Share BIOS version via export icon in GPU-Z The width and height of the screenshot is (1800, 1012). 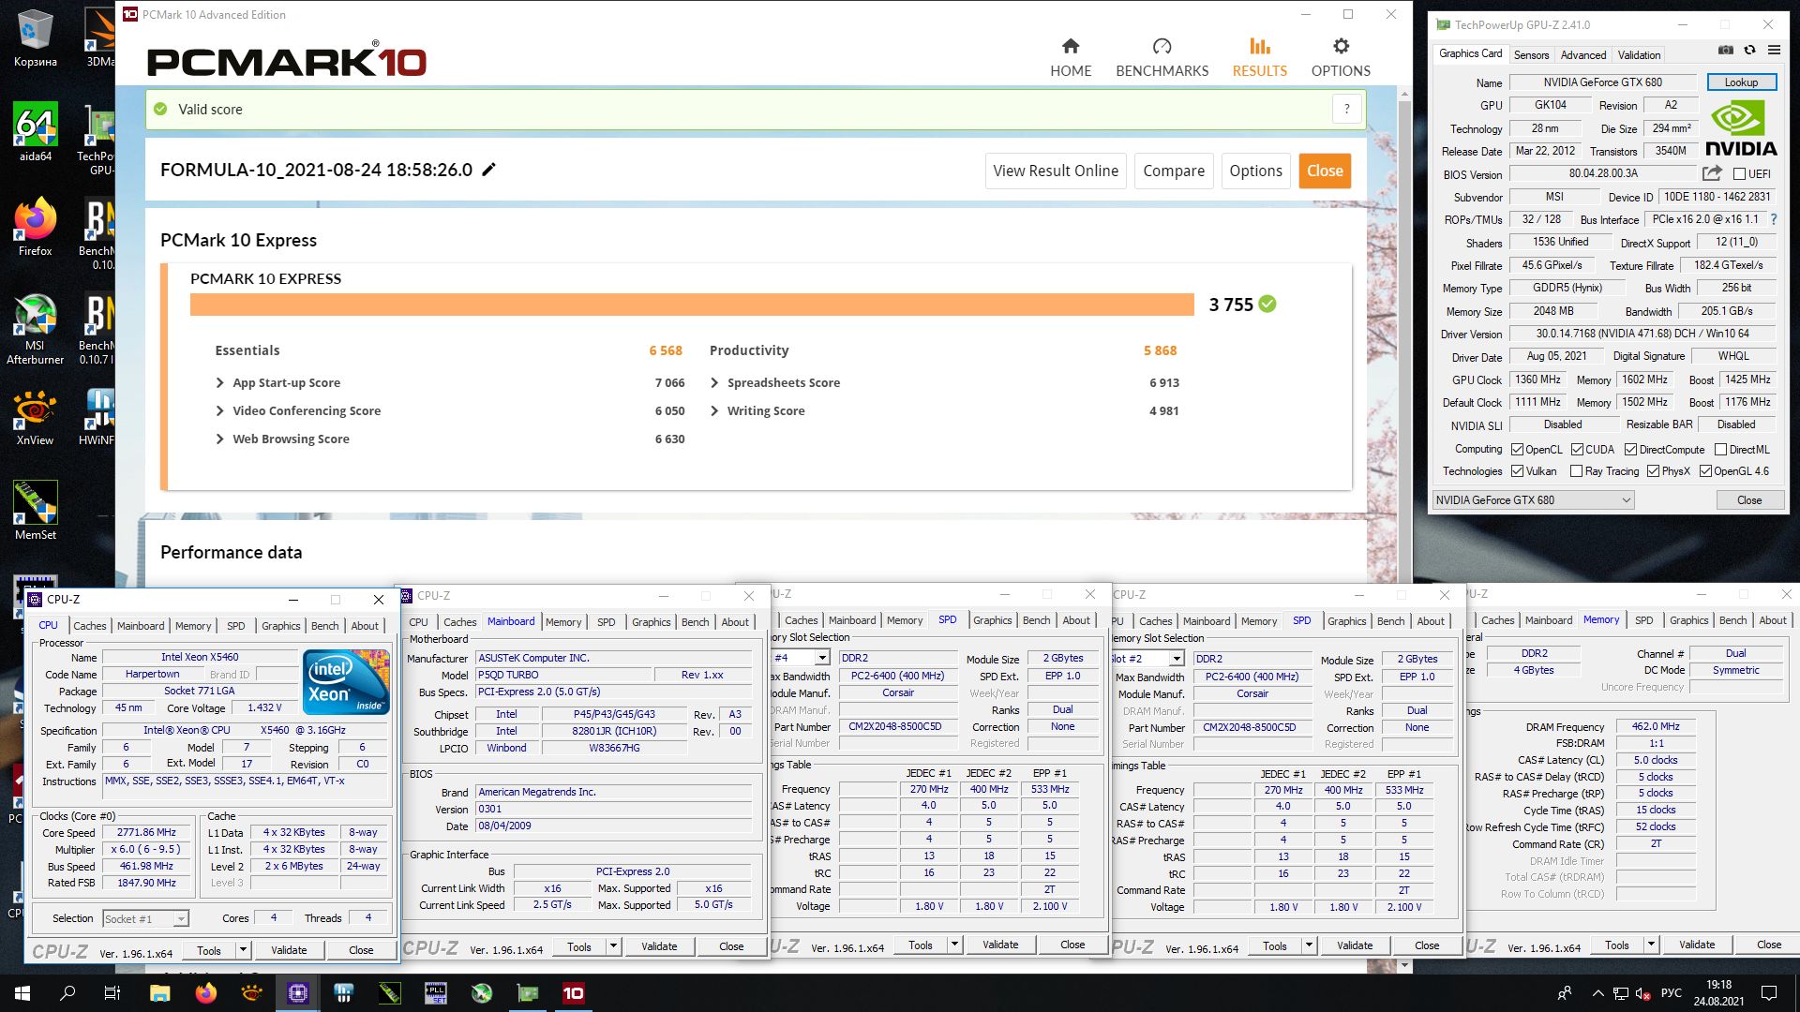click(x=1712, y=173)
